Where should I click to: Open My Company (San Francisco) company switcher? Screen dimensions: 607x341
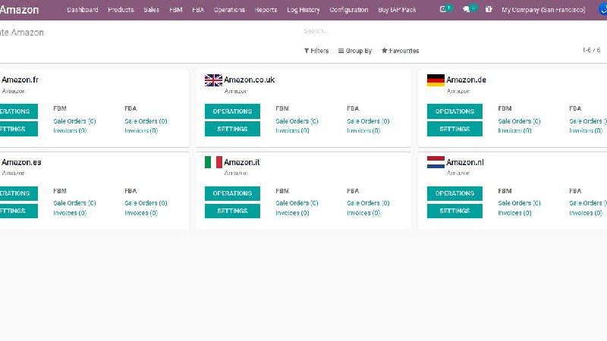pos(543,10)
